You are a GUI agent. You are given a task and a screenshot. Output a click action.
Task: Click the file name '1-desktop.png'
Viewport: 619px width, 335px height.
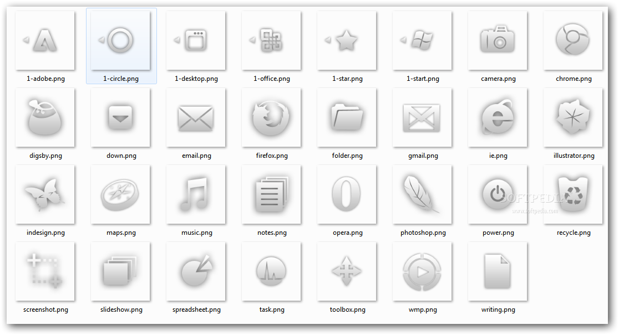196,79
